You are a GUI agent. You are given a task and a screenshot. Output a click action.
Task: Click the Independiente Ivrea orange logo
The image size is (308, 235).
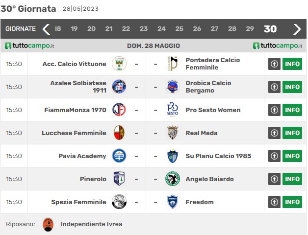point(48,224)
